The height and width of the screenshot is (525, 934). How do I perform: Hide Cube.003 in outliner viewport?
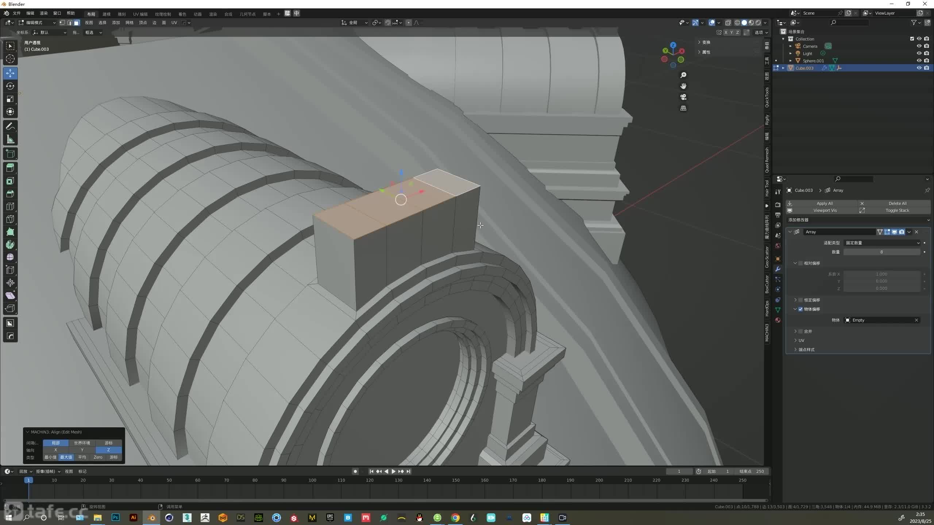pyautogui.click(x=919, y=68)
